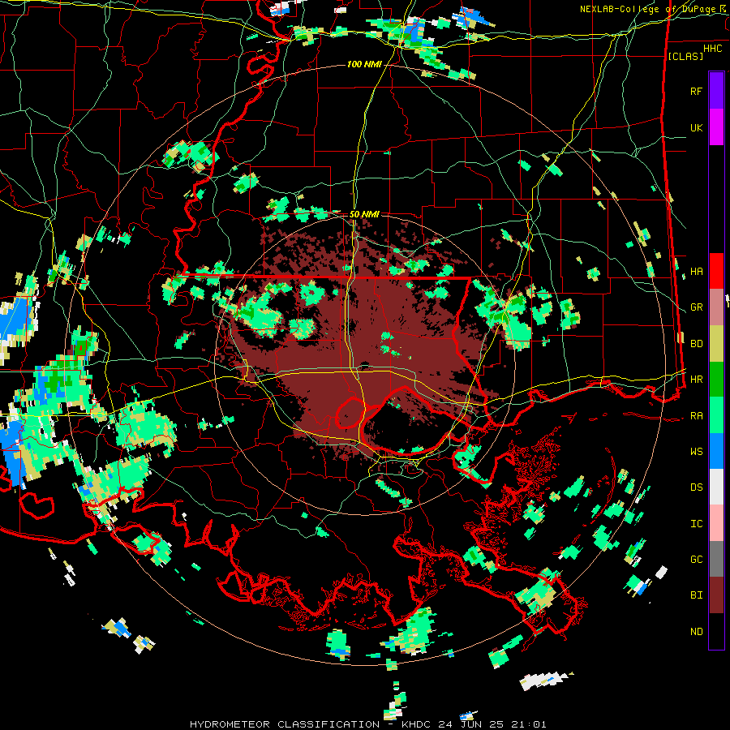Click the purple RF legend color swatch
The width and height of the screenshot is (730, 730).
click(x=716, y=91)
